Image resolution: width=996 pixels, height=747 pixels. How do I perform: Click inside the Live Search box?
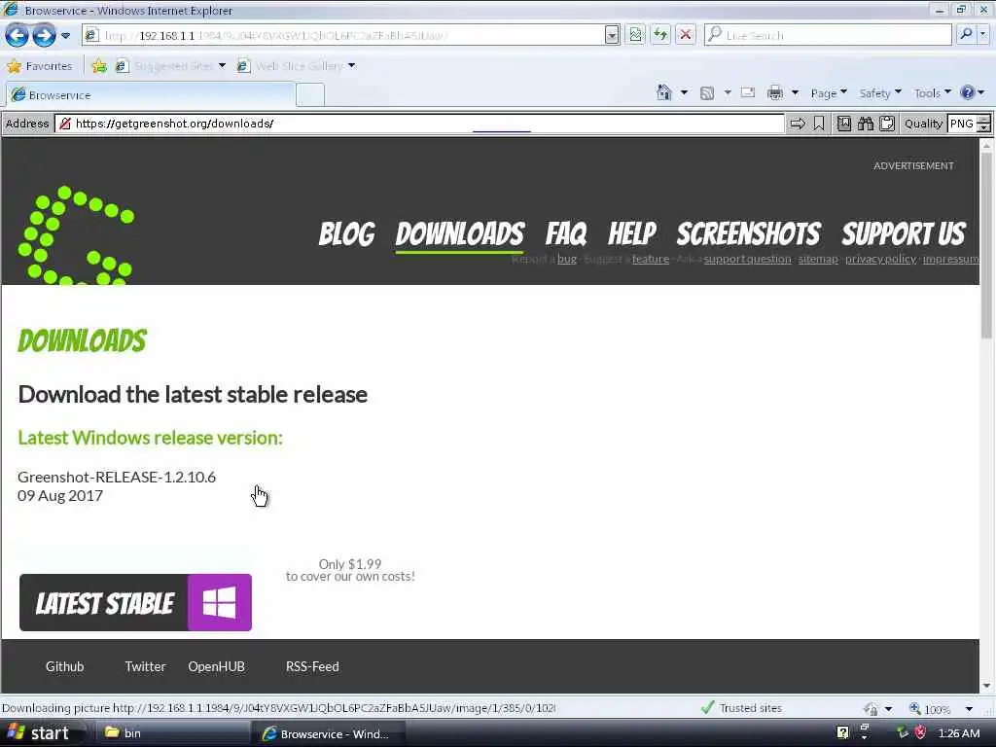[828, 35]
